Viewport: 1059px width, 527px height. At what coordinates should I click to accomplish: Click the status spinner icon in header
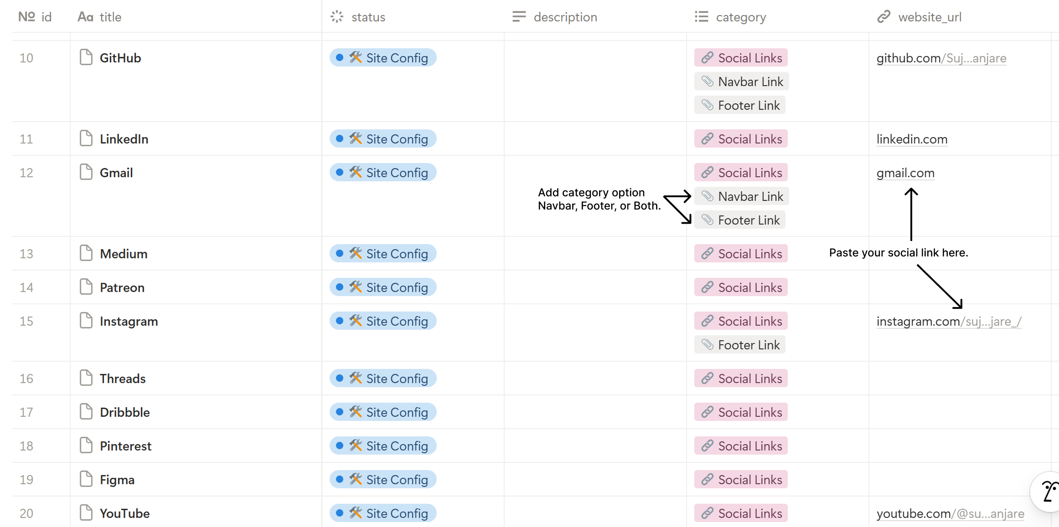[x=337, y=17]
